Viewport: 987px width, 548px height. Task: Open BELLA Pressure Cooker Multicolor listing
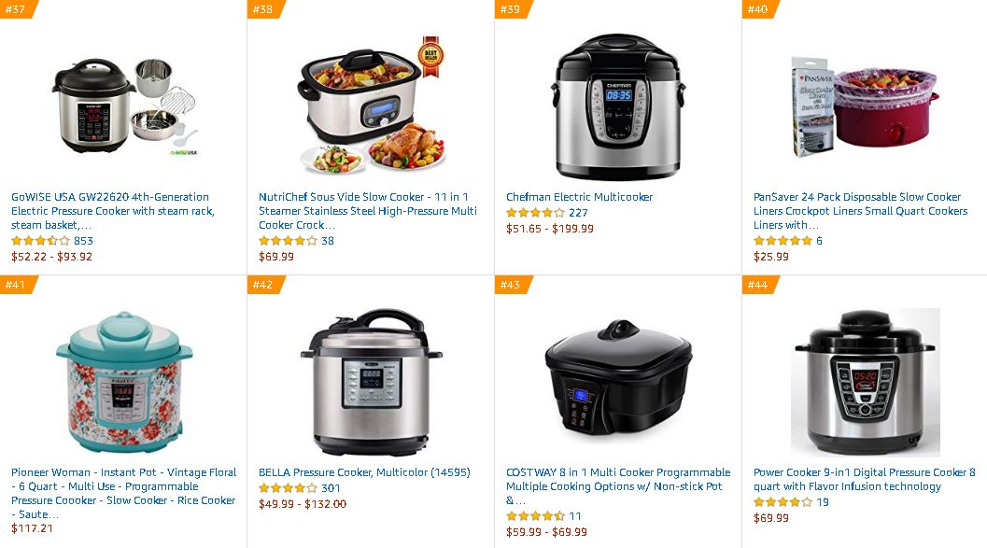(364, 472)
